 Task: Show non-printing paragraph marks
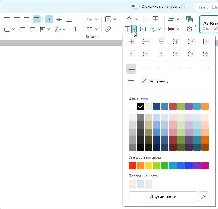tap(76, 29)
